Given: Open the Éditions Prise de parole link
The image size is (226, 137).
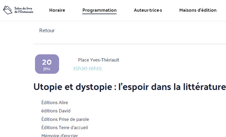Looking at the screenshot, I should [x=65, y=119].
